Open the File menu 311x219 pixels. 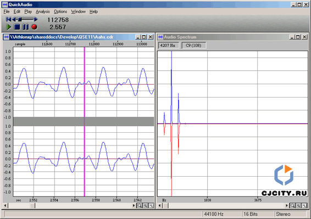click(x=7, y=12)
